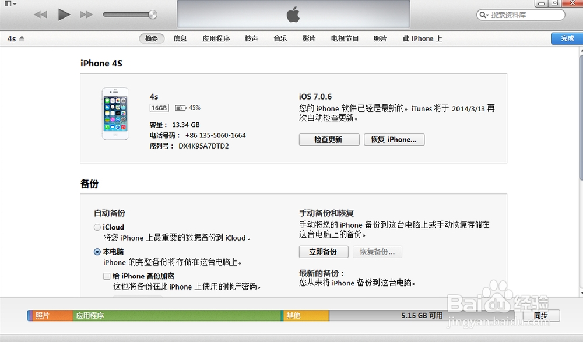Screen dimensions: 583x342
Task: Open search options magnifier dropdown
Action: [x=484, y=15]
